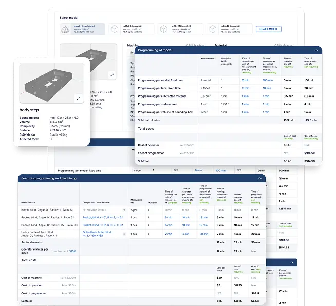
Task: Edit the 100 min programmer time per model
Action: [268, 80]
